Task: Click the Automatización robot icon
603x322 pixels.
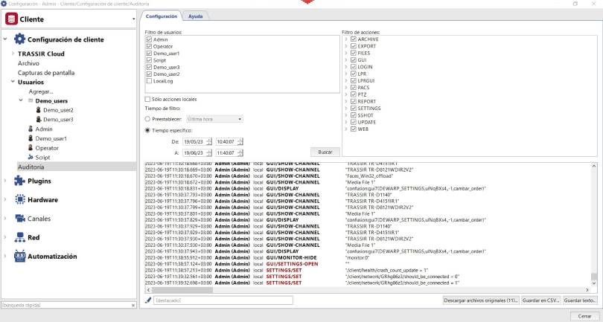Action: point(19,257)
